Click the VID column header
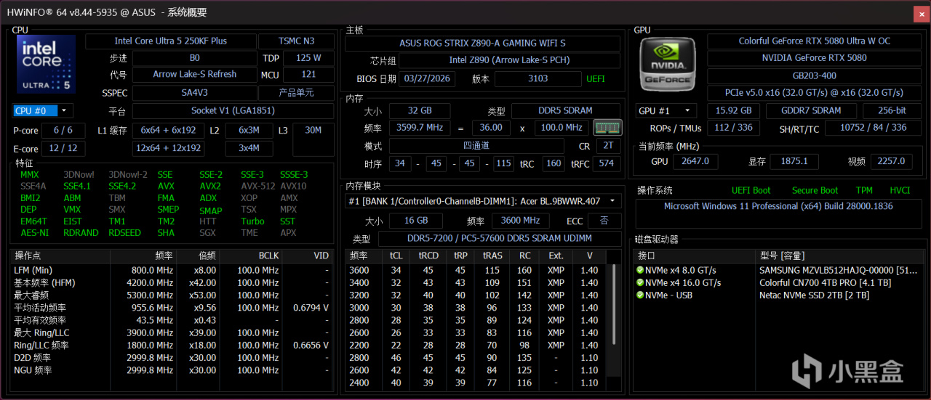 click(x=308, y=256)
